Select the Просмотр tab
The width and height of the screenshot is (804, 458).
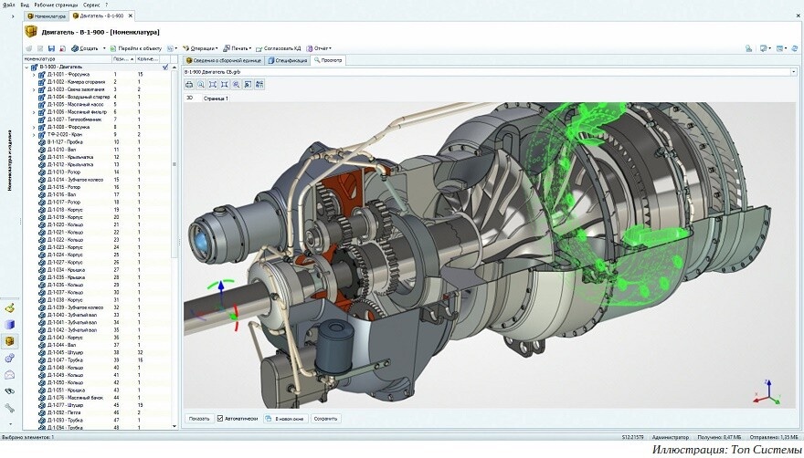328,60
